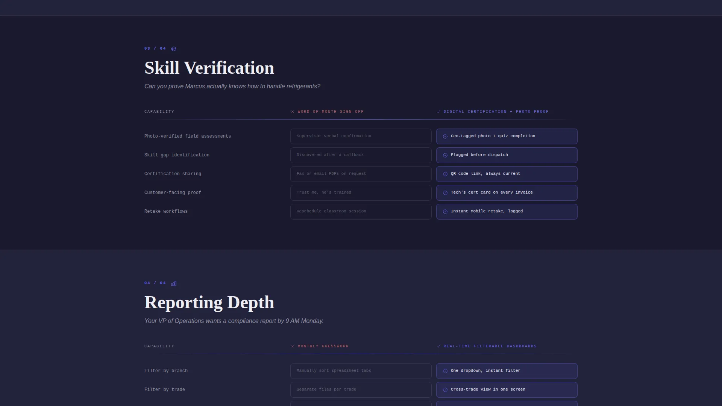Select the Reporting Depth heading
This screenshot has height=406, width=722.
209,303
